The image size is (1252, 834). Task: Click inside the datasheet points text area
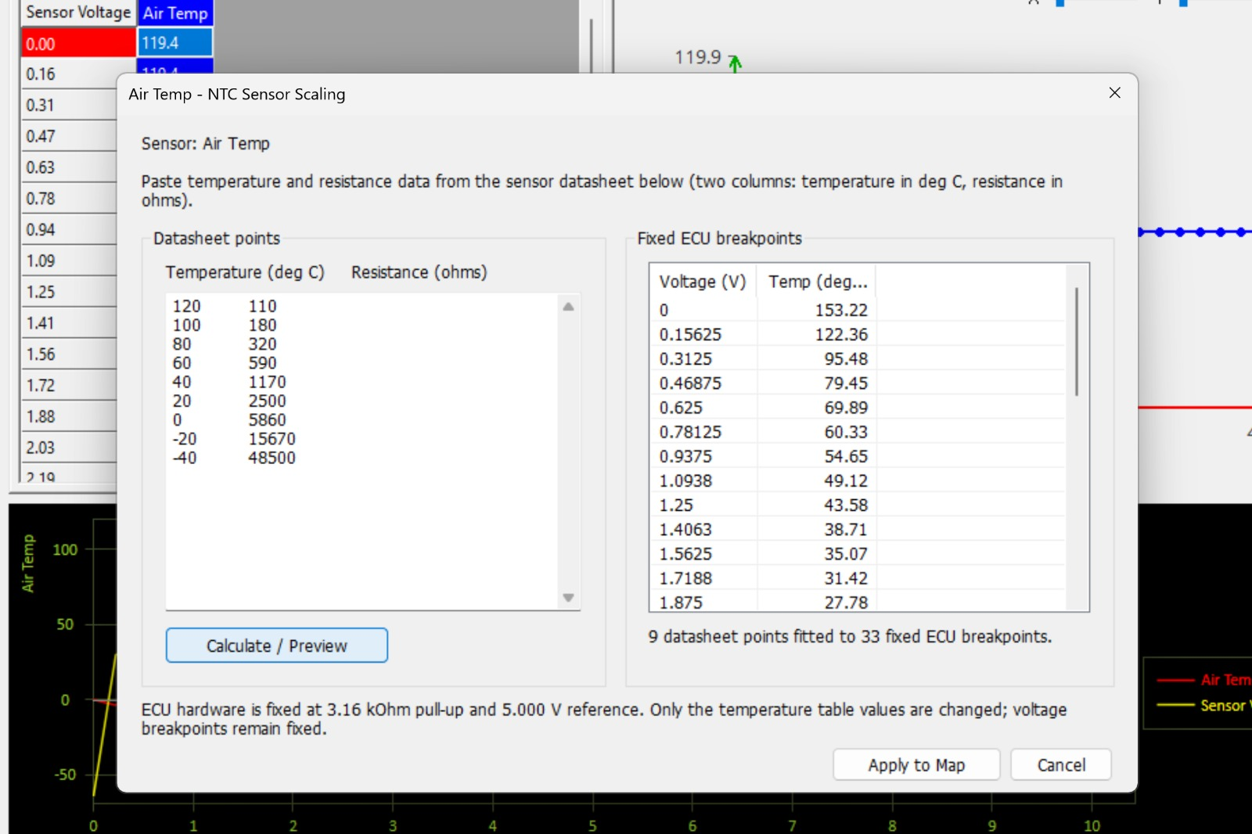[x=363, y=451]
